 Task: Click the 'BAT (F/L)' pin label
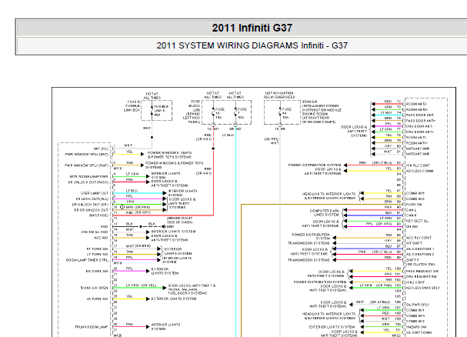101,148
